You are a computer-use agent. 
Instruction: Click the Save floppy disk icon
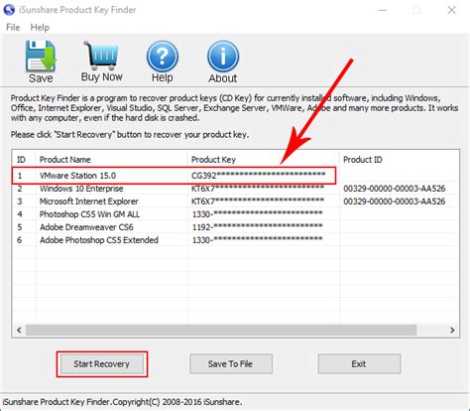(41, 57)
